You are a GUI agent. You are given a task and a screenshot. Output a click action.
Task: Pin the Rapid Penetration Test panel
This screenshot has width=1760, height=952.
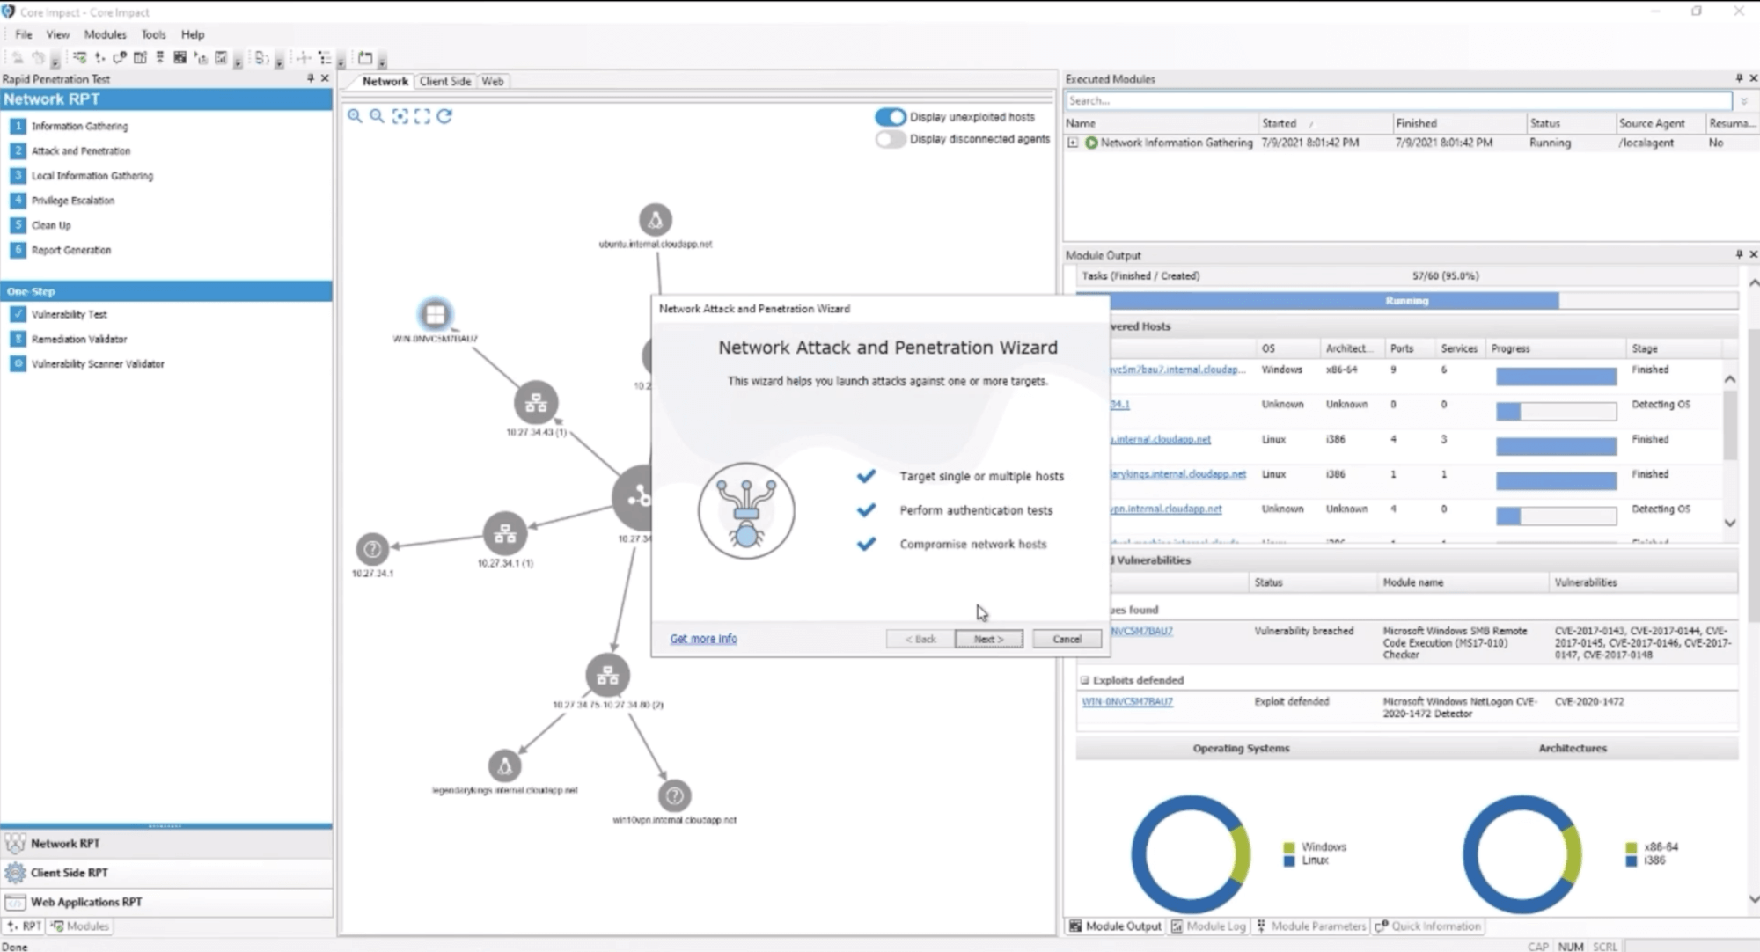pos(311,78)
